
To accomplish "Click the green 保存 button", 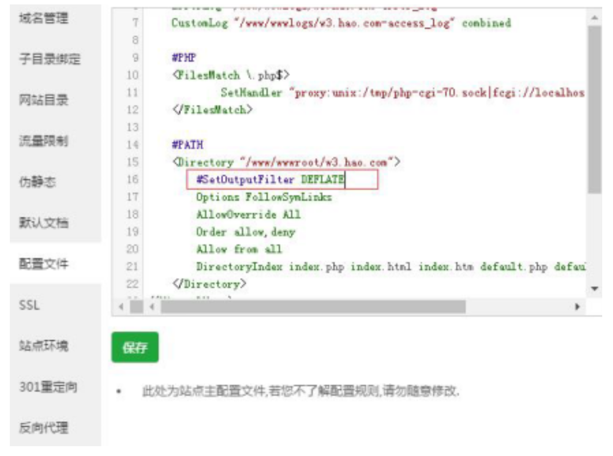I will pos(135,348).
